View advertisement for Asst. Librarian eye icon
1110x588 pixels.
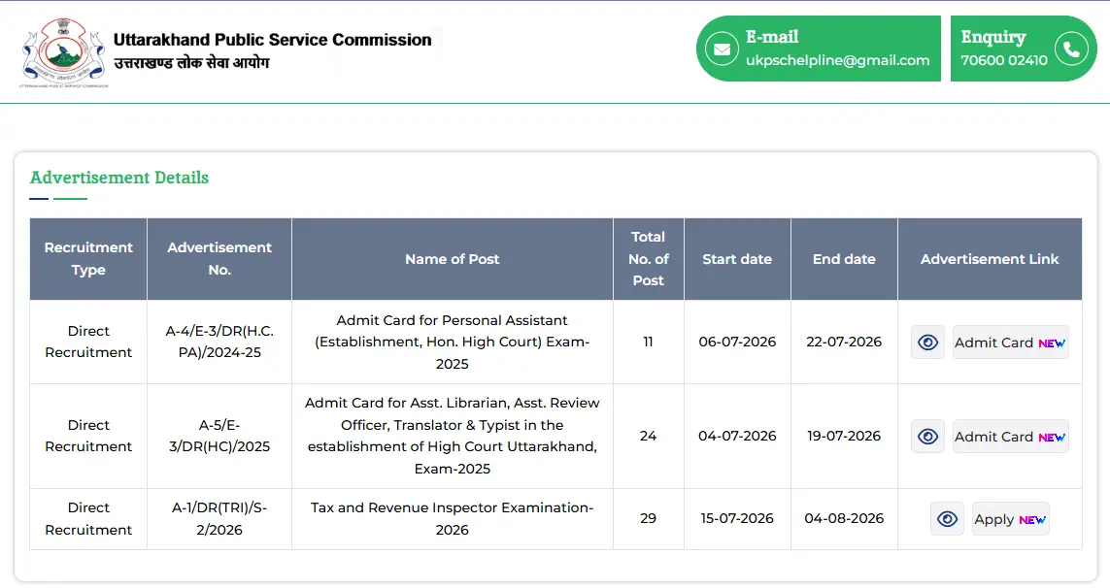927,437
